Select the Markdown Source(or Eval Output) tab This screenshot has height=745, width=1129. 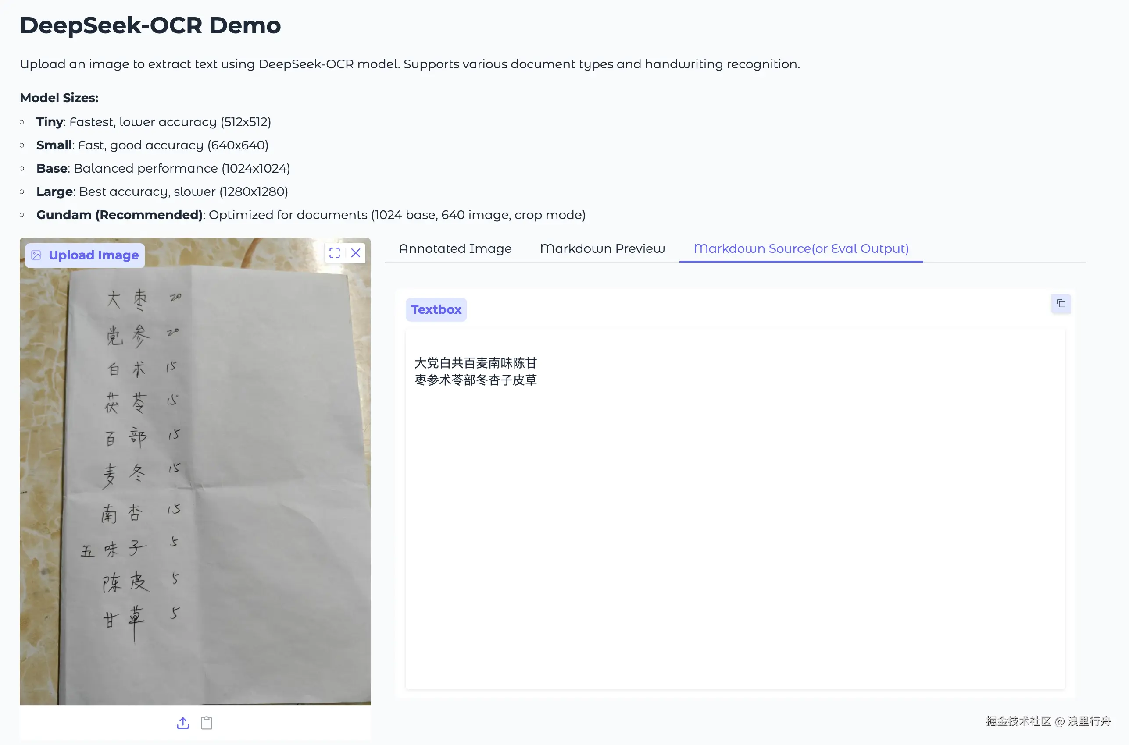(x=801, y=248)
